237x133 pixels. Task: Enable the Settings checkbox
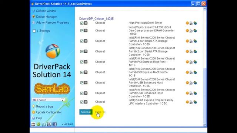[x=34, y=31]
